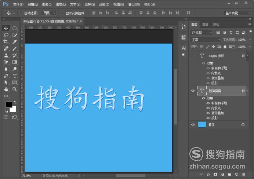This screenshot has width=254, height=179.
Task: Toggle Quick Mask mode
Action: point(6,117)
